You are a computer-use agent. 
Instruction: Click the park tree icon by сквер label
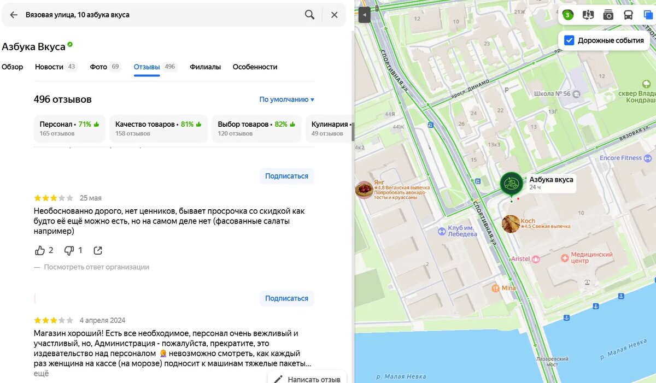[x=647, y=84]
